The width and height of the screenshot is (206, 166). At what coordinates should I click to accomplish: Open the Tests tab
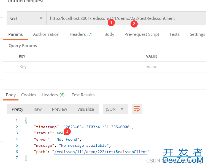click(x=174, y=34)
